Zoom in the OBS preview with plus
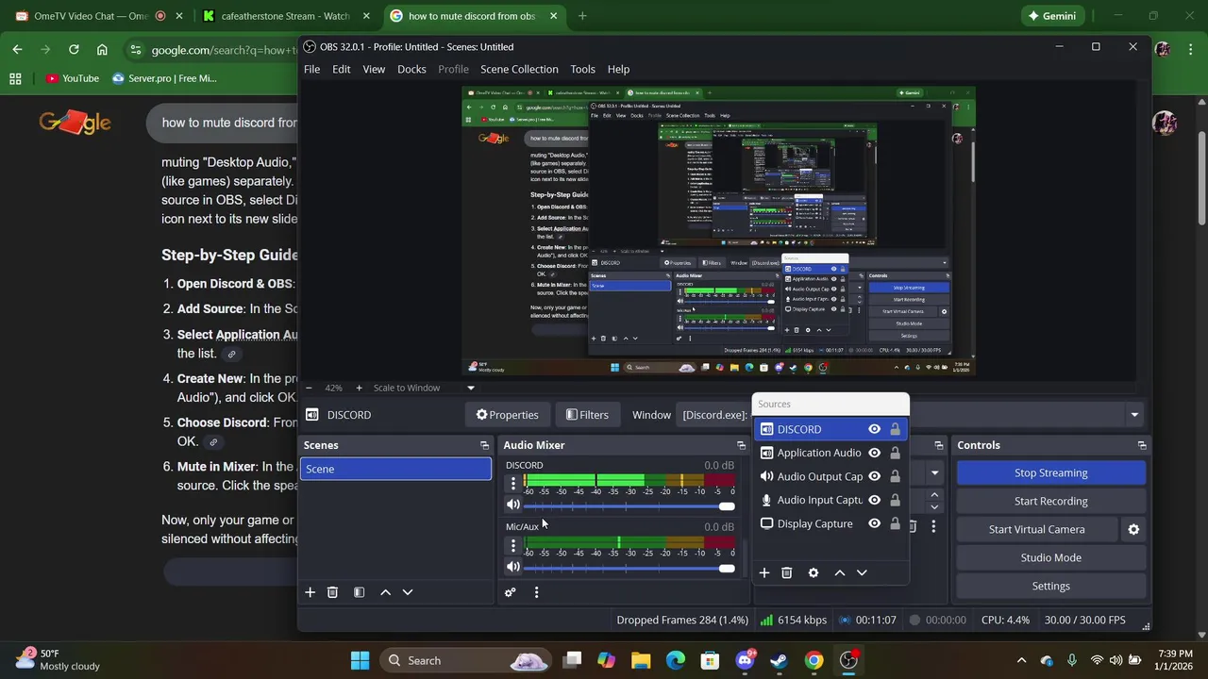This screenshot has height=679, width=1208. 359,388
